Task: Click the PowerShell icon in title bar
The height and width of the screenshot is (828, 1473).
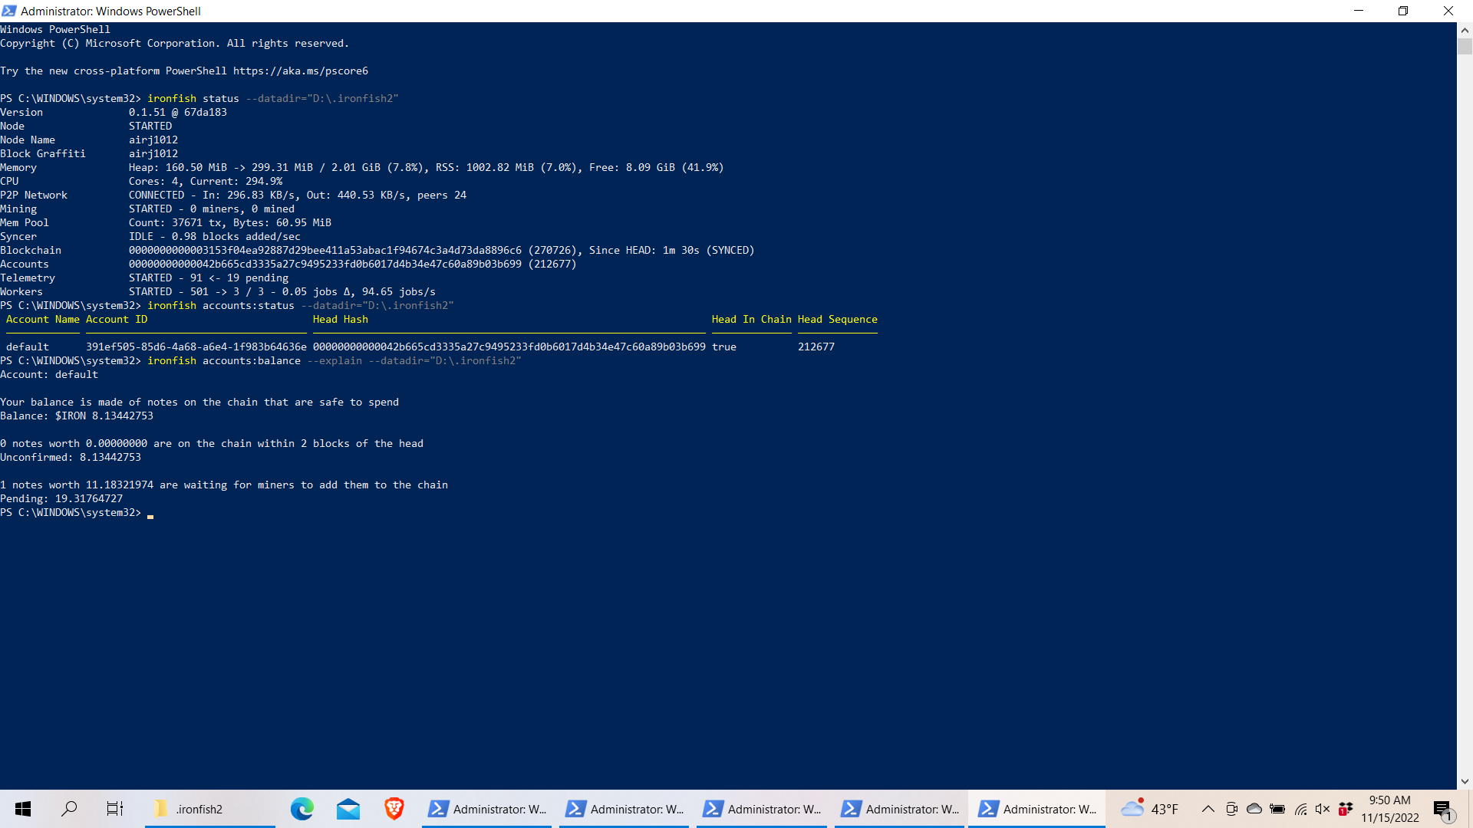Action: click(9, 11)
